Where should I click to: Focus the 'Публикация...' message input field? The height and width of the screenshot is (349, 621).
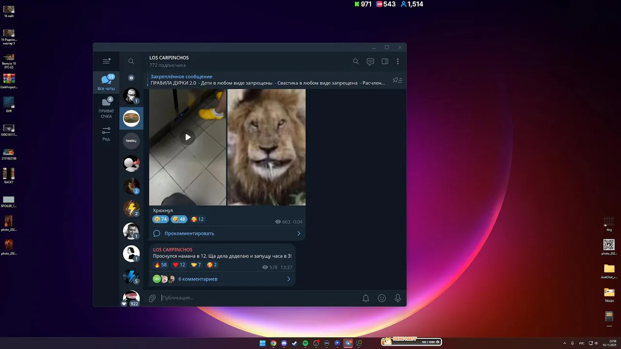click(x=259, y=298)
